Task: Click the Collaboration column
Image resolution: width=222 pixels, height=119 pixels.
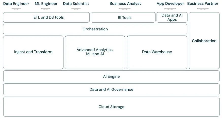Action: click(204, 41)
